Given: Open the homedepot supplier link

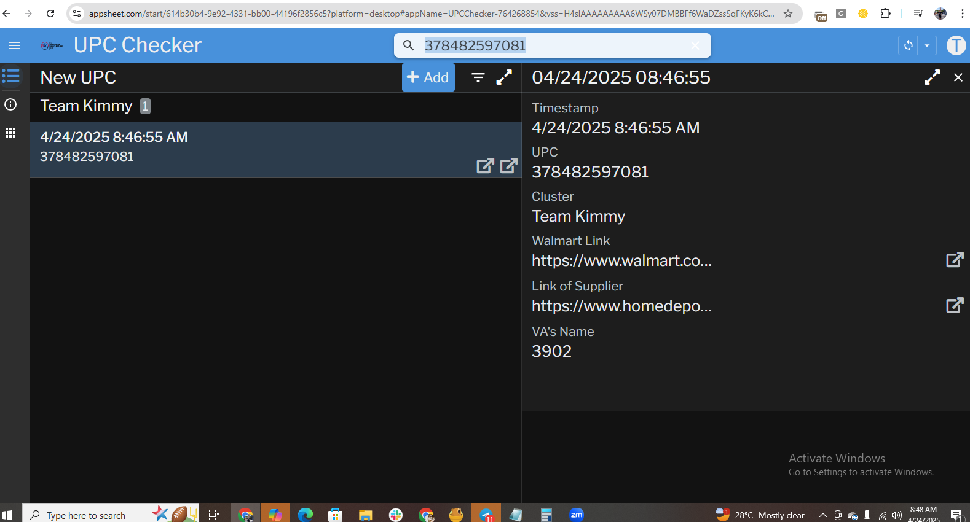Looking at the screenshot, I should pyautogui.click(x=621, y=306).
